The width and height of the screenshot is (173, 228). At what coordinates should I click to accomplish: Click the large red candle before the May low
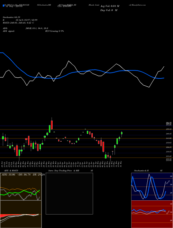pyautogui.click(x=103, y=146)
